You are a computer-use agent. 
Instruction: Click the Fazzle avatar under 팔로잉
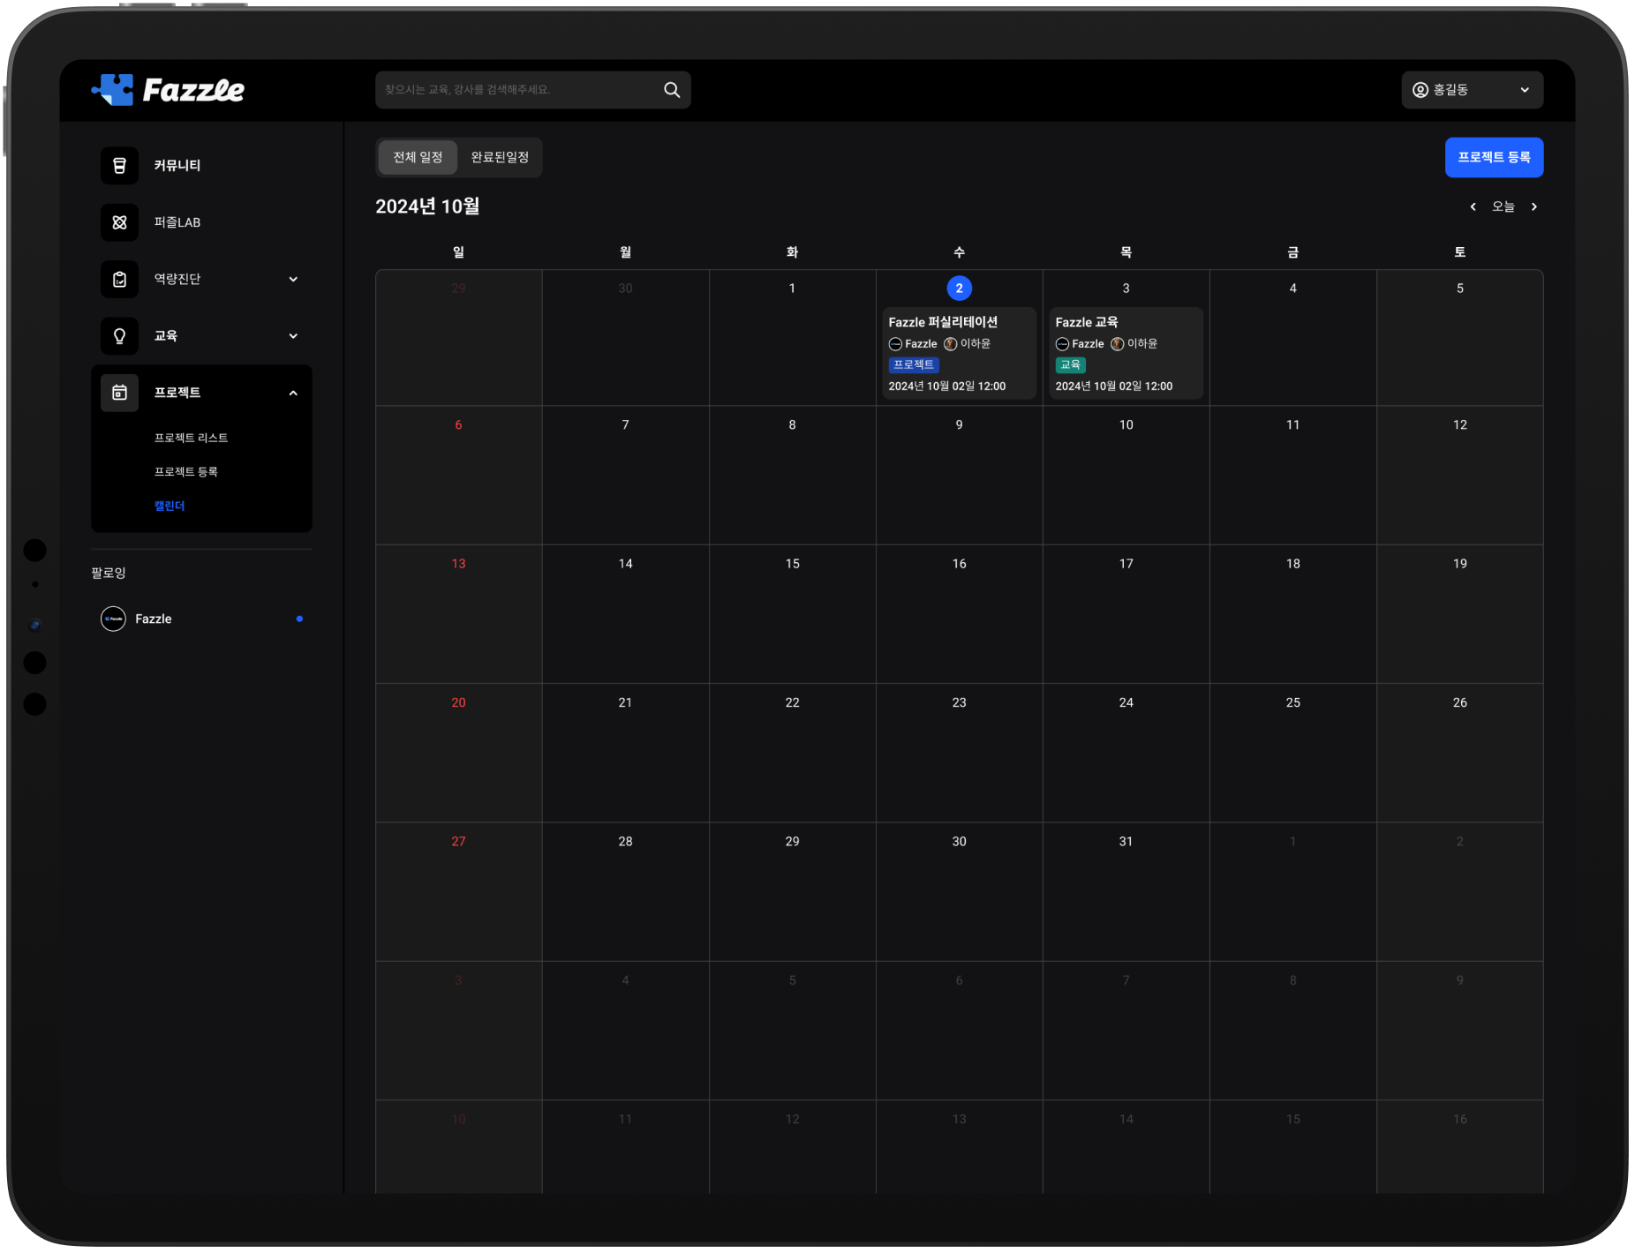click(x=113, y=619)
